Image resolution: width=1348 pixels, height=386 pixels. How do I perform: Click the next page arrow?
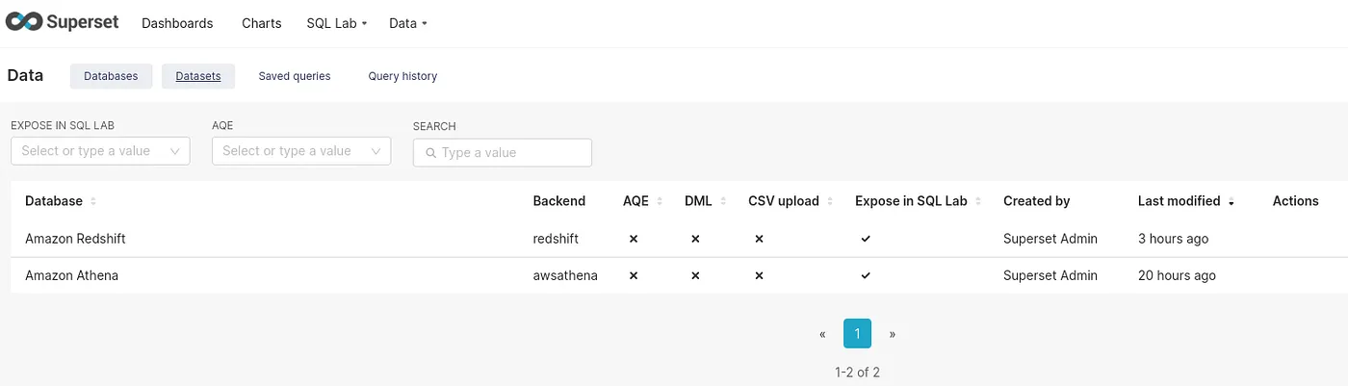tap(893, 334)
